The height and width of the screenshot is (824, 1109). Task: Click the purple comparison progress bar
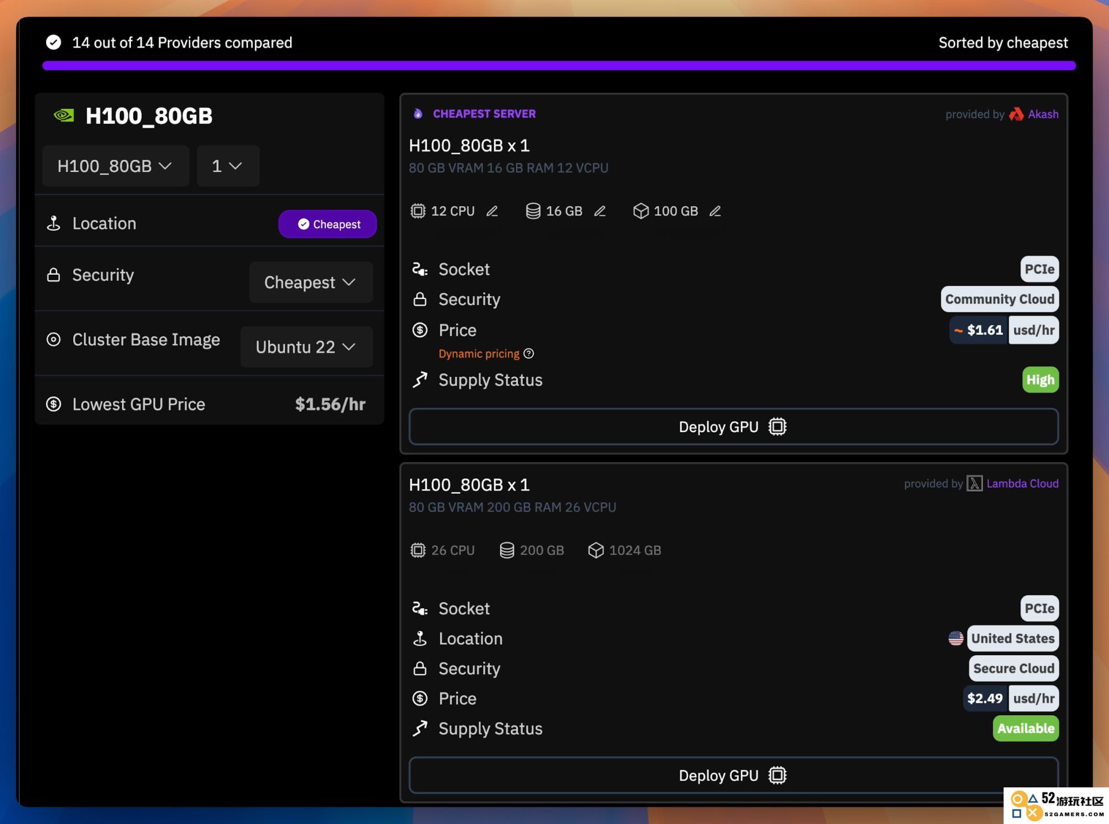pyautogui.click(x=559, y=65)
